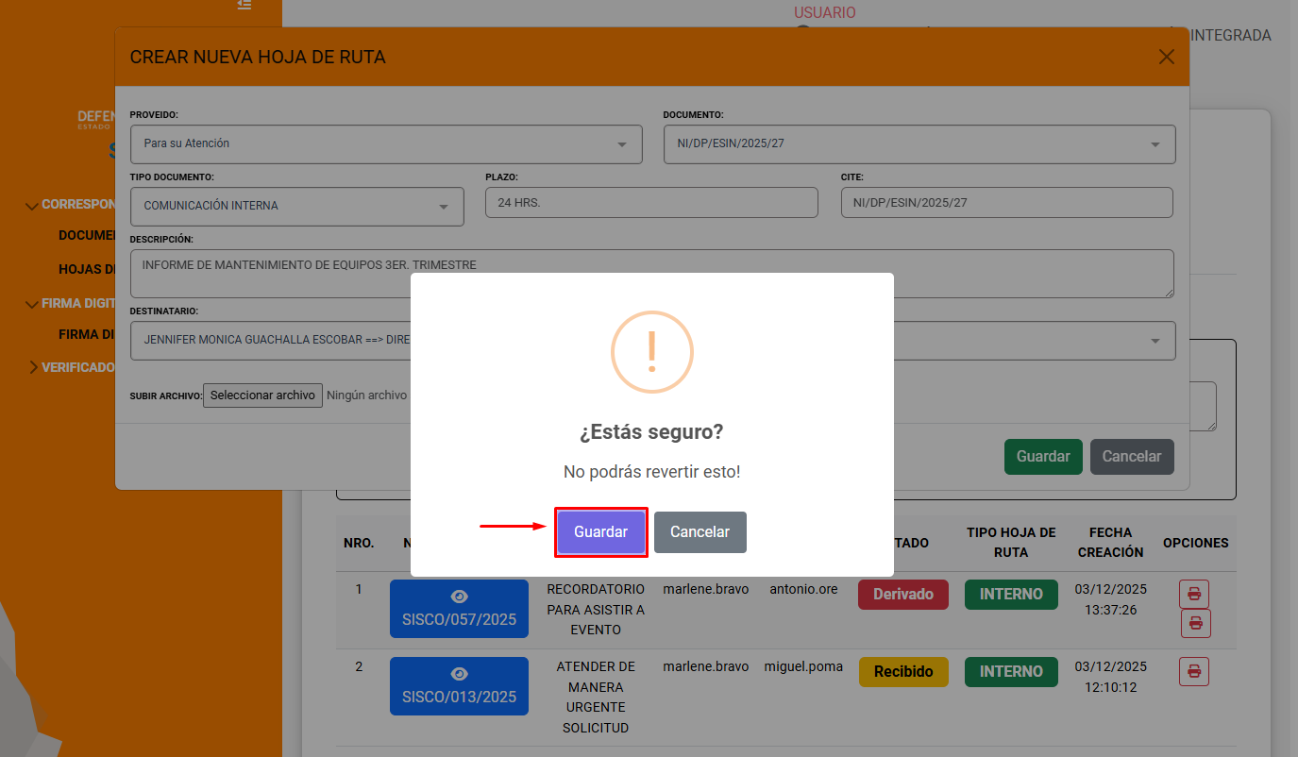This screenshot has width=1298, height=757.
Task: Click the green Guardar button in form
Action: [1042, 457]
